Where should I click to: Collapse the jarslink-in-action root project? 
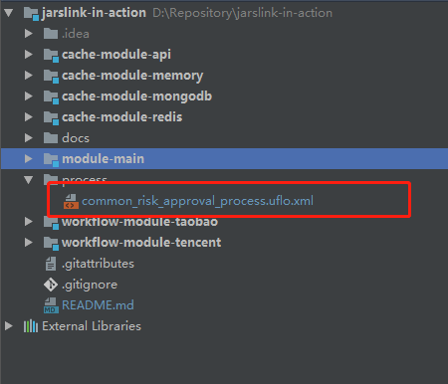coord(9,13)
